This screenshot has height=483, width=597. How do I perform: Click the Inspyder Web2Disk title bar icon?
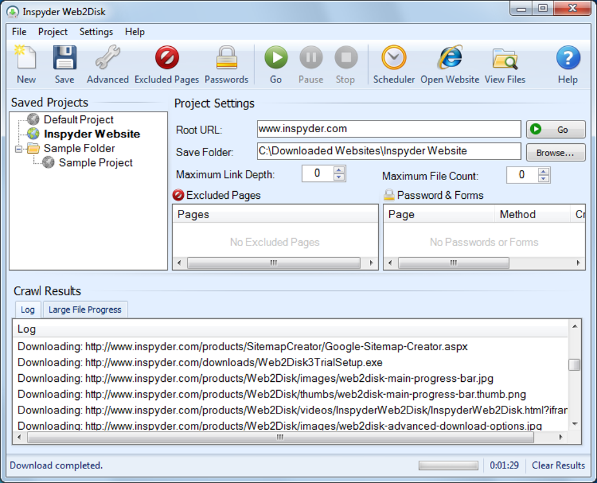pyautogui.click(x=13, y=12)
